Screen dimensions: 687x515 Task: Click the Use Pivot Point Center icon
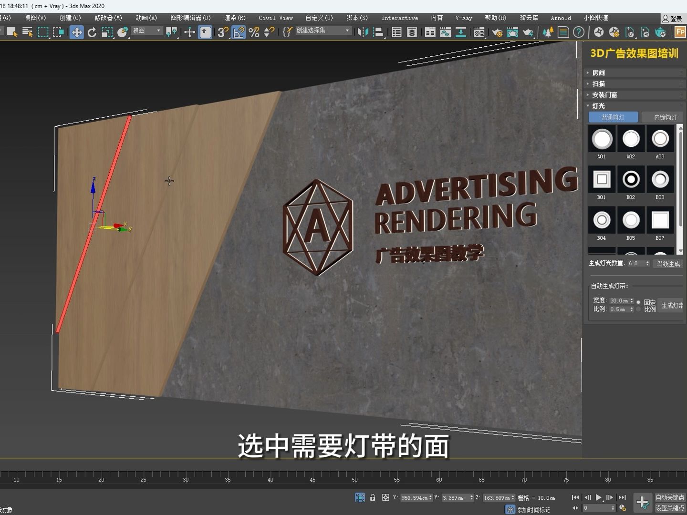click(x=172, y=32)
